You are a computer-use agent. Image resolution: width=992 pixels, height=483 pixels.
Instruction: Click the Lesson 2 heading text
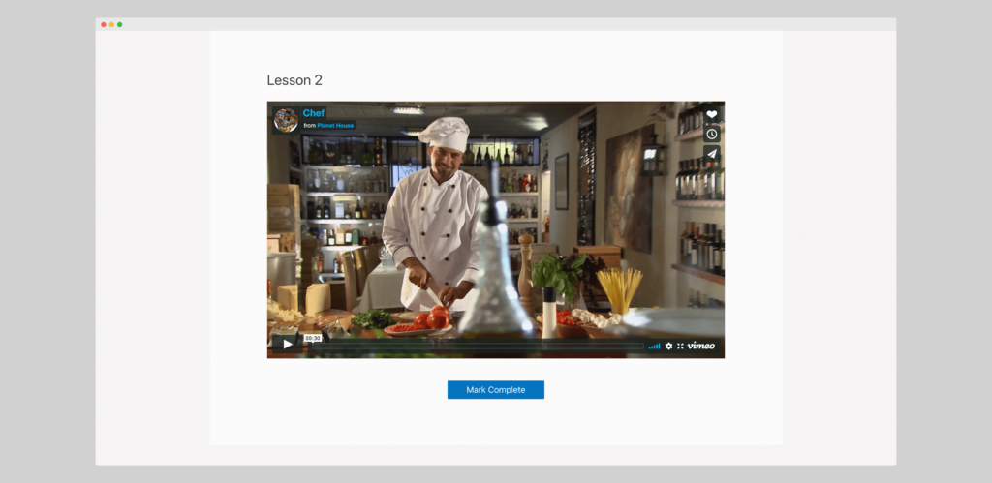pos(294,80)
